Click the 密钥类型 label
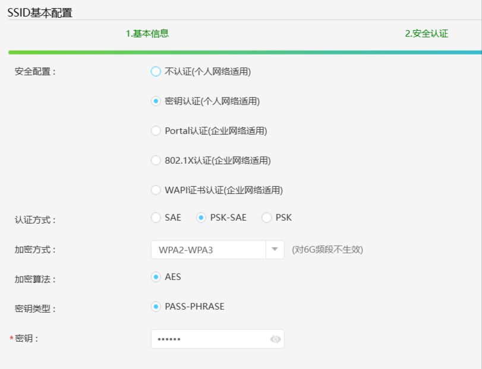The height and width of the screenshot is (369, 482). coord(35,308)
